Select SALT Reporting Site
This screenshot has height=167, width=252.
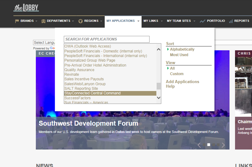[x=81, y=88]
